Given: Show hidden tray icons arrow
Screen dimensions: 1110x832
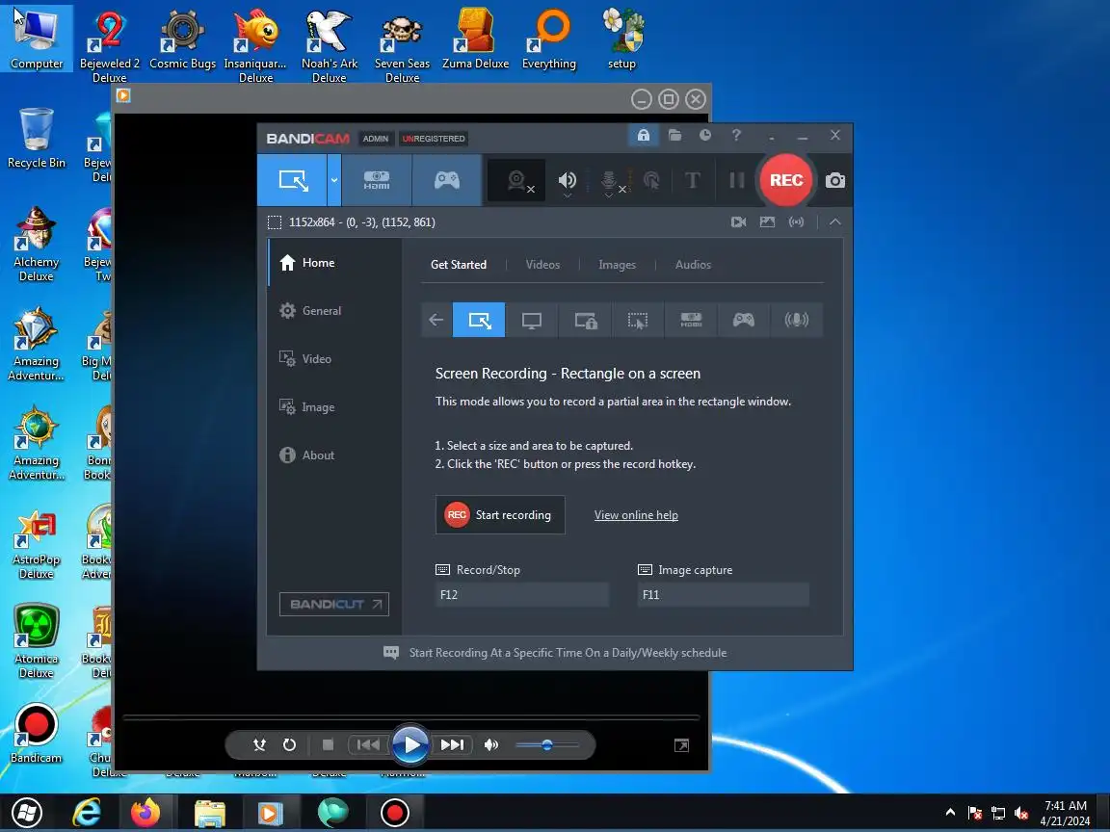Looking at the screenshot, I should 950,813.
